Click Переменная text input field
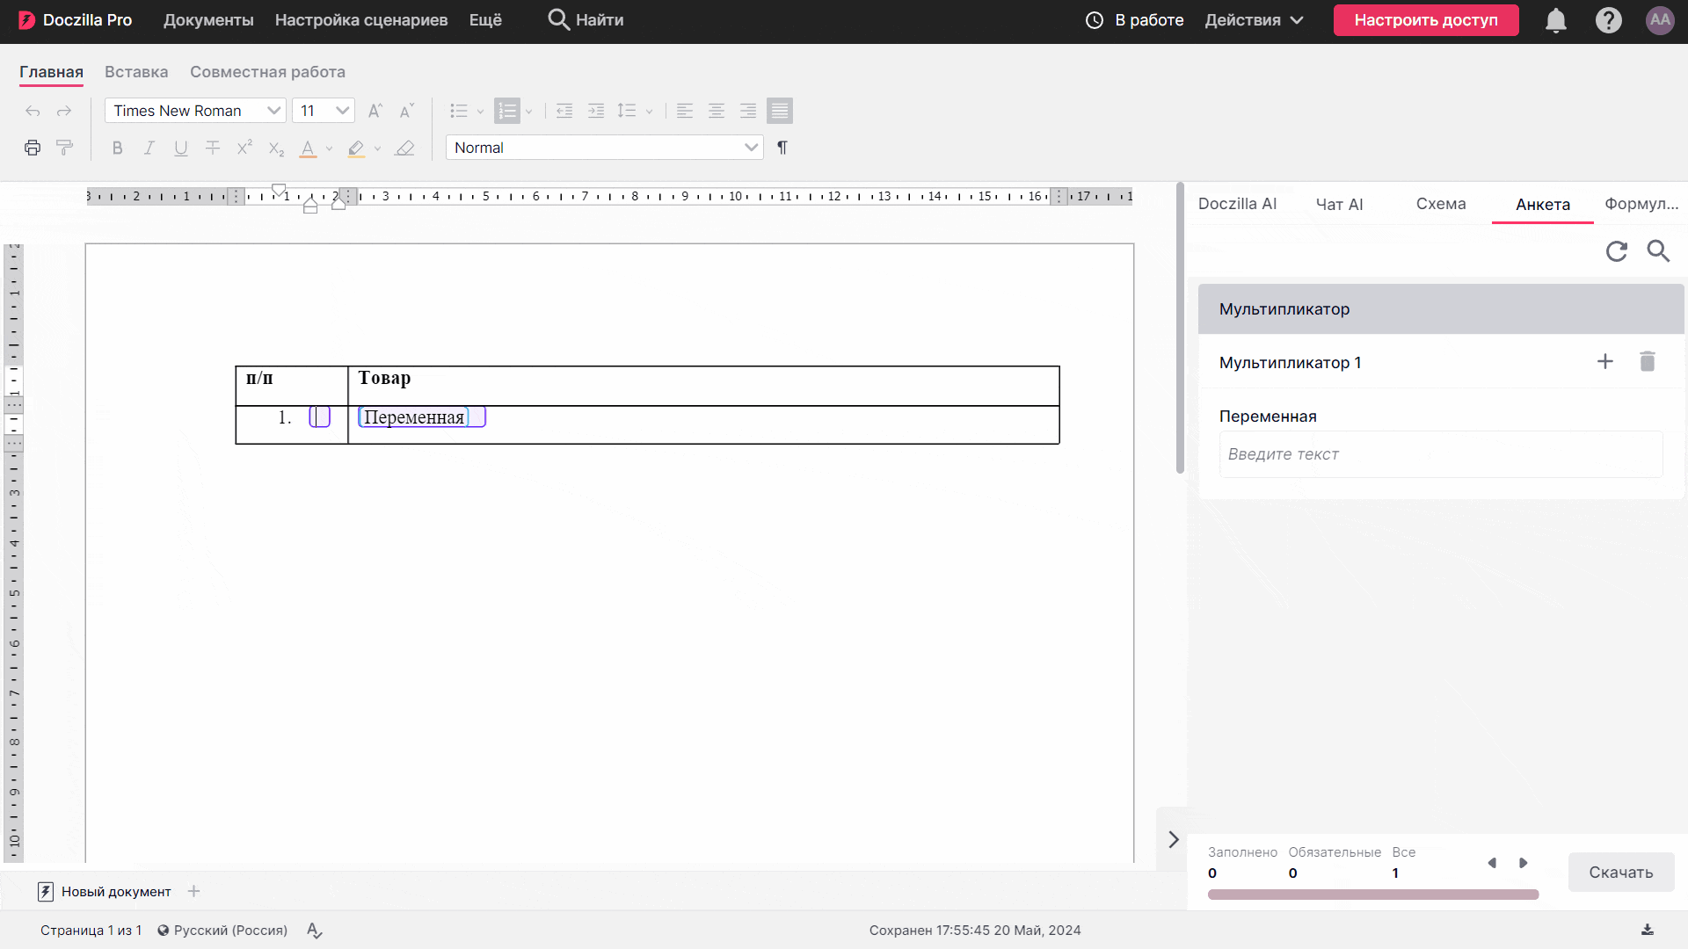This screenshot has width=1688, height=949. point(1441,454)
